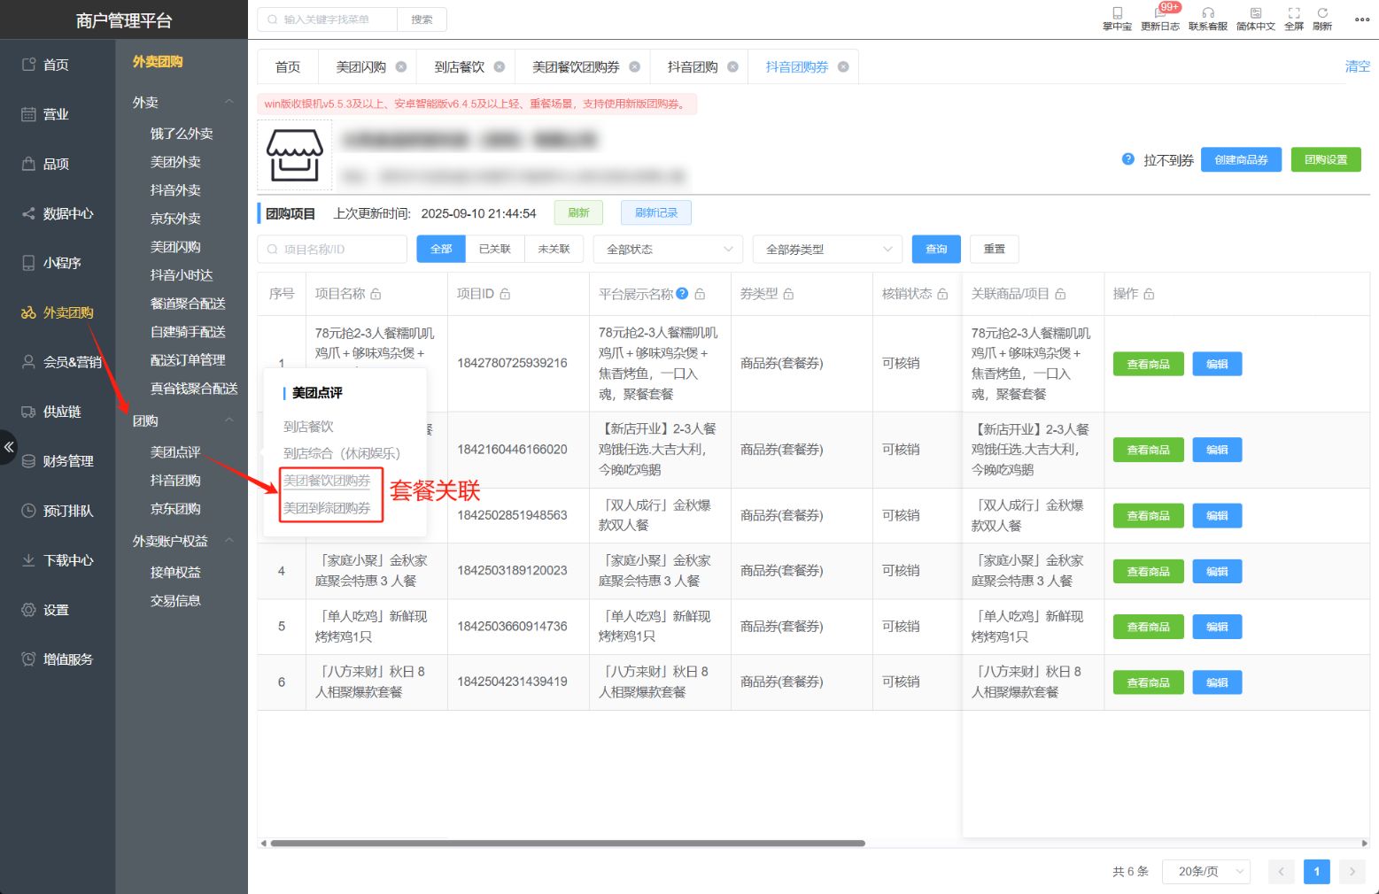This screenshot has width=1379, height=894.
Task: Click the green 团购设置 button
Action: coord(1326,159)
